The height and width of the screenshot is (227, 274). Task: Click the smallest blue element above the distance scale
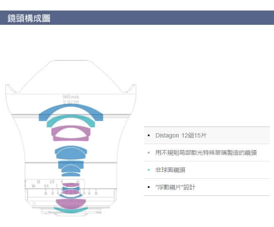pyautogui.click(x=71, y=174)
